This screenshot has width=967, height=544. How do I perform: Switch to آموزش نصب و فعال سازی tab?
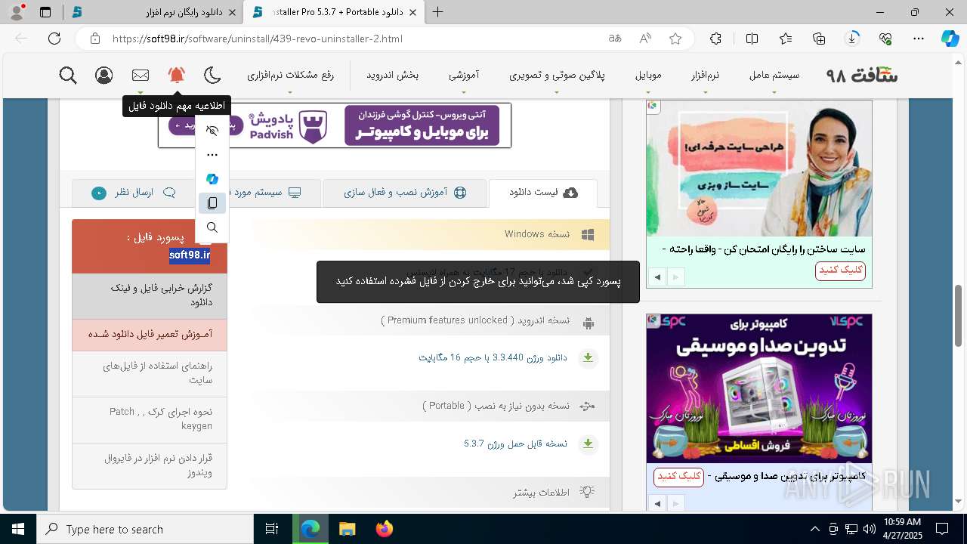405,193
